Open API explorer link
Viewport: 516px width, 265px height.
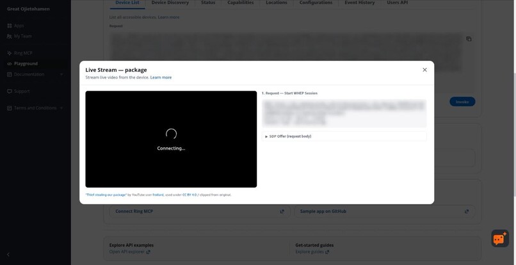[x=130, y=252]
